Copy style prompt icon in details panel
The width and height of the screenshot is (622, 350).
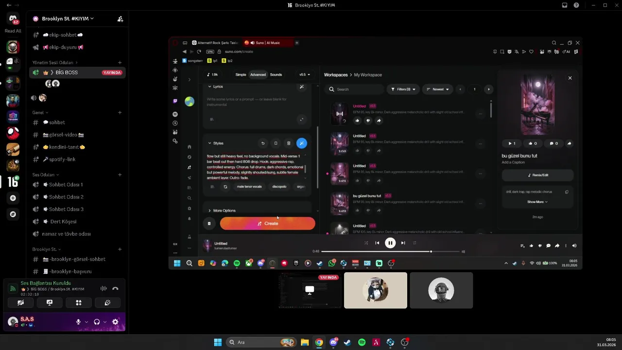[567, 192]
